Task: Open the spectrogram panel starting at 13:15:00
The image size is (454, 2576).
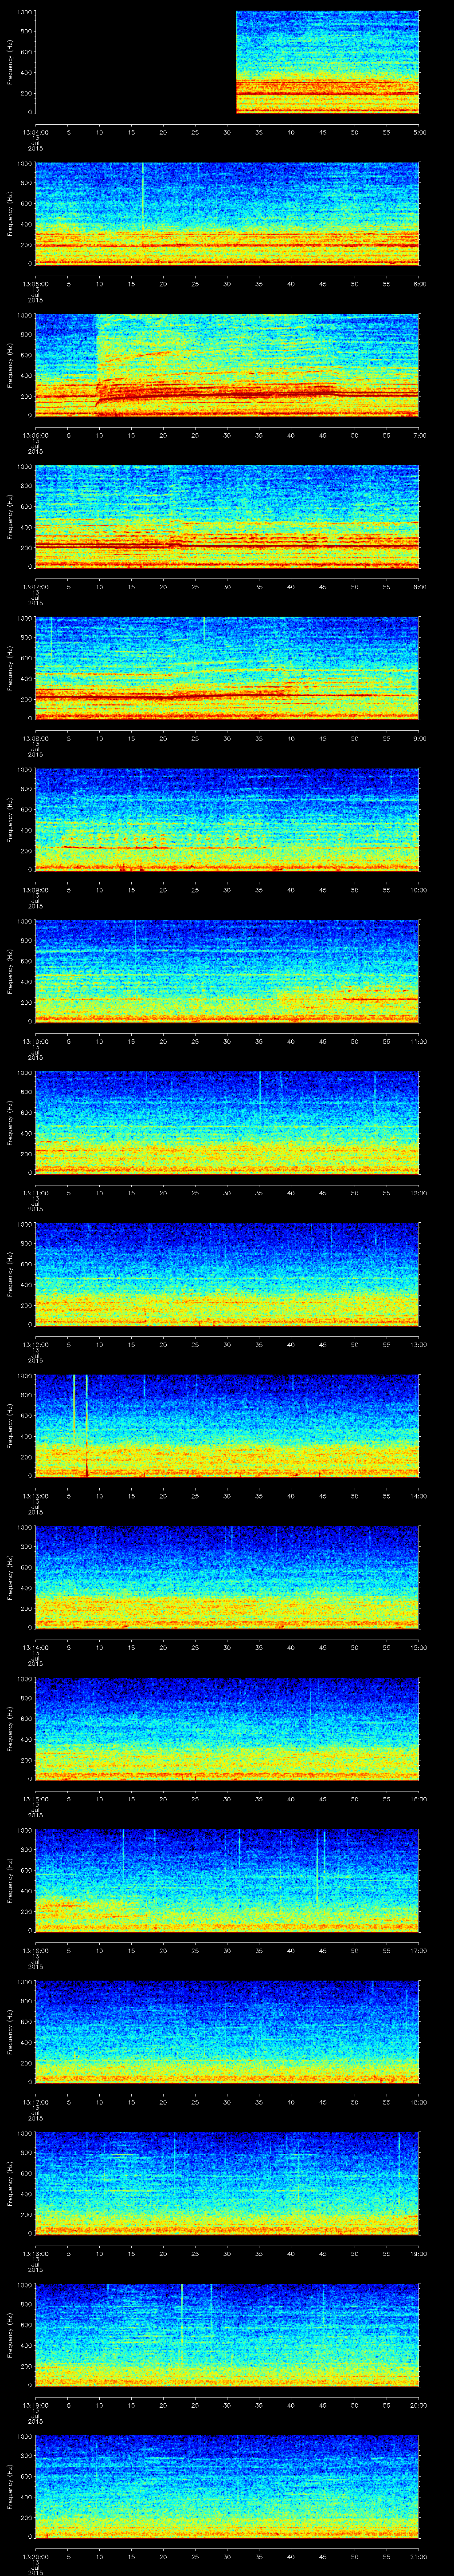Action: (x=227, y=1728)
